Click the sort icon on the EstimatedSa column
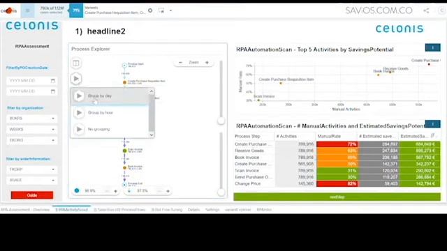The height and width of the screenshot is (251, 447). point(433,136)
